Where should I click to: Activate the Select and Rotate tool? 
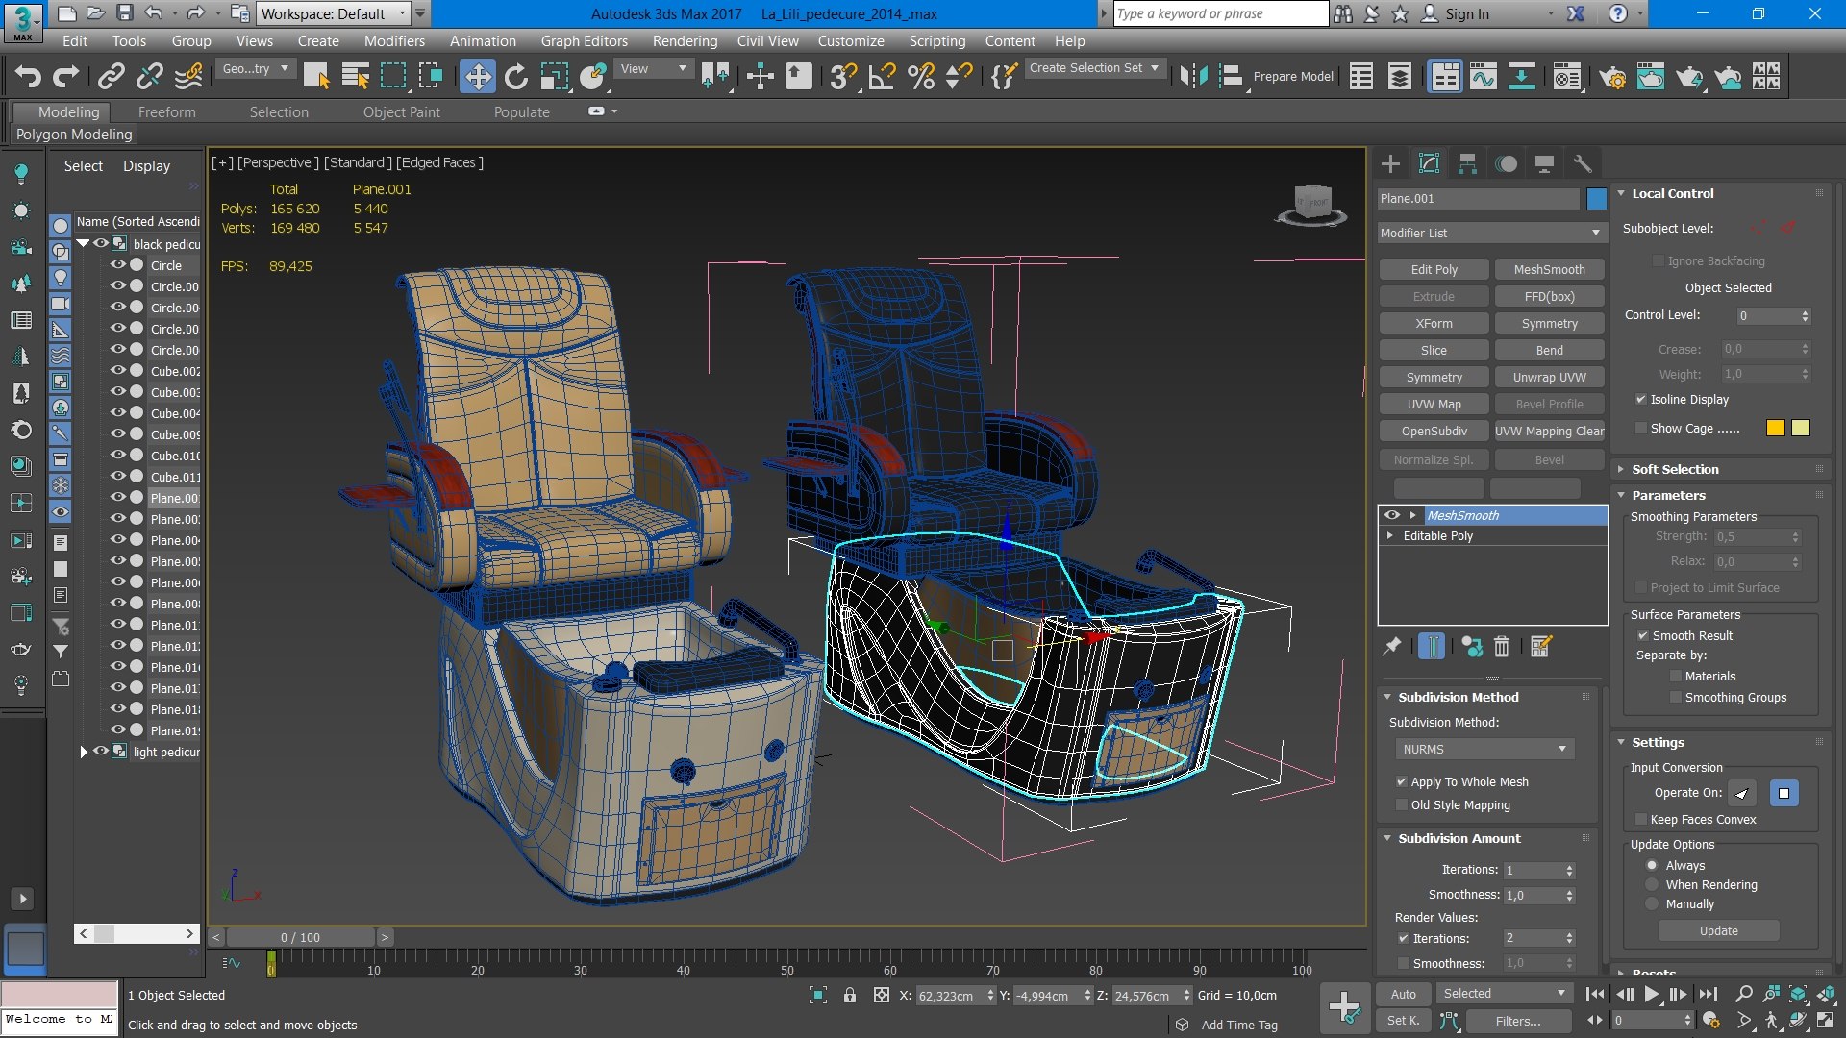(x=516, y=76)
